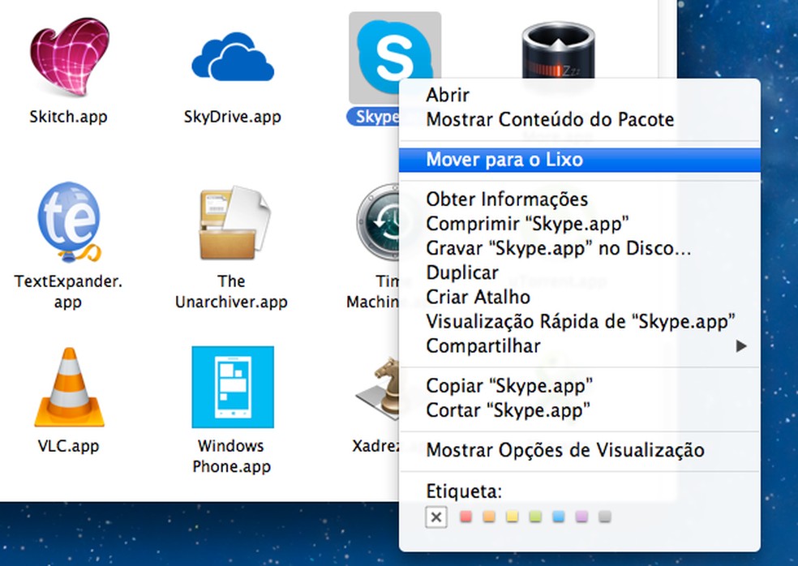The height and width of the screenshot is (566, 798).
Task: Select the VLC.app traffic cone icon
Action: point(69,387)
